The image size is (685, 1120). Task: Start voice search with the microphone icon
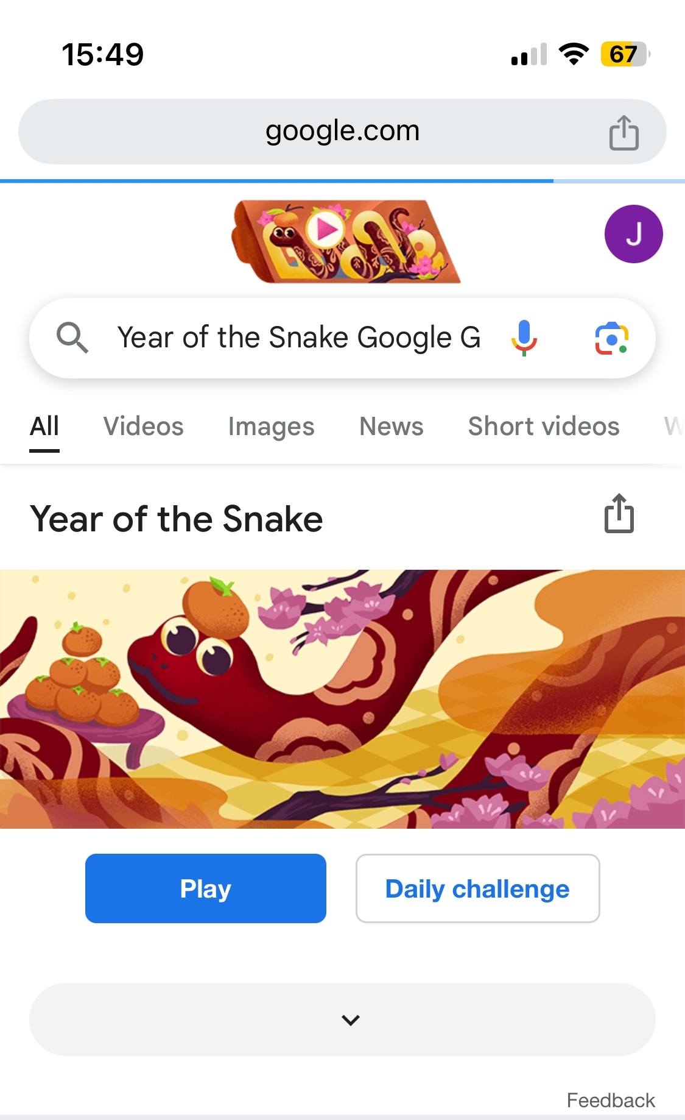point(524,338)
